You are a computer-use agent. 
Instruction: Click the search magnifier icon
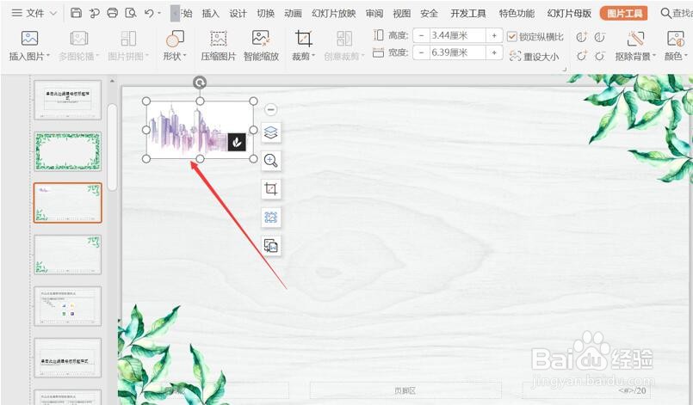665,13
